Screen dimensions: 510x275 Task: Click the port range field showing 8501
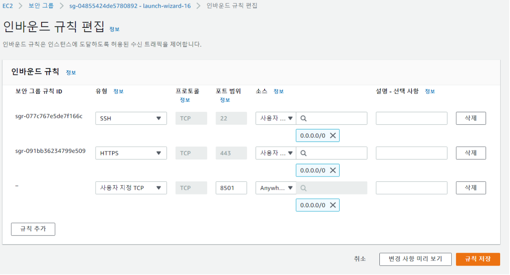click(231, 188)
